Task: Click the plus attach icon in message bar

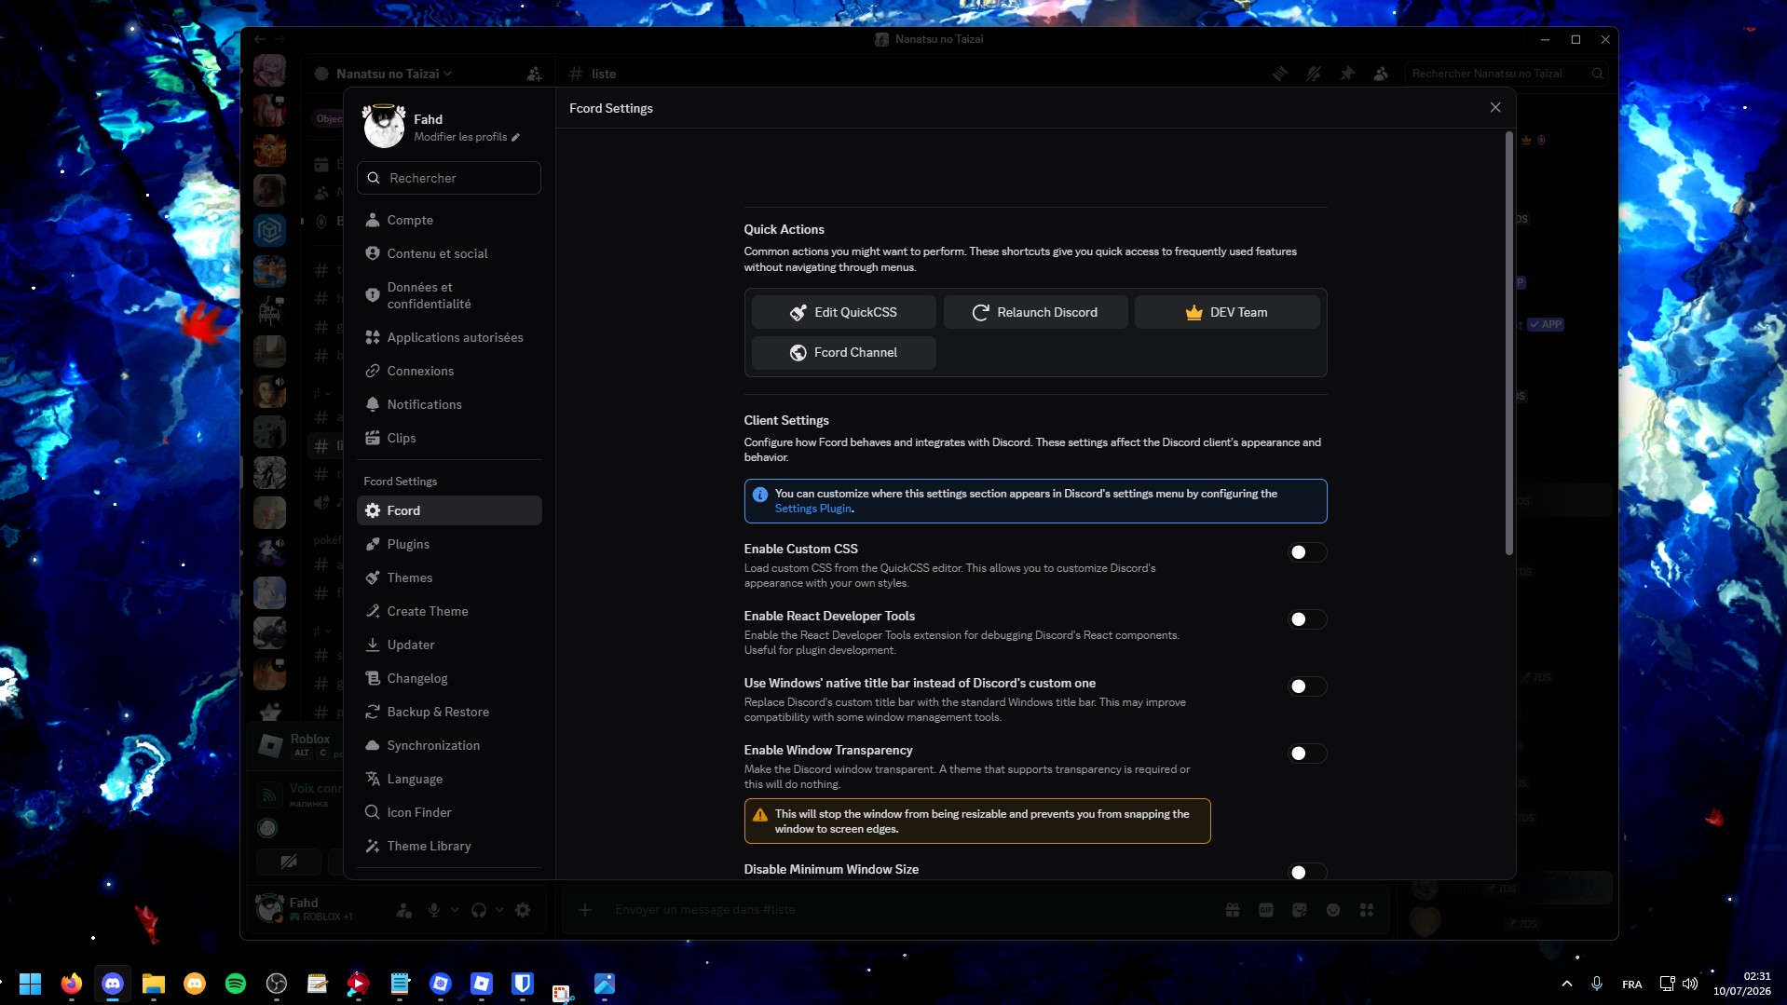Action: click(x=585, y=910)
